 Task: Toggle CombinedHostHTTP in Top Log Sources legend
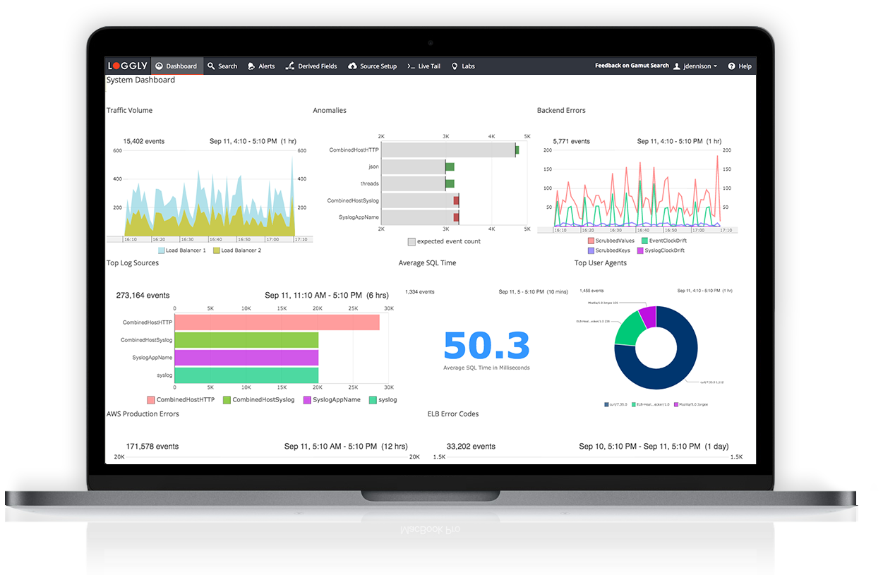pos(181,400)
